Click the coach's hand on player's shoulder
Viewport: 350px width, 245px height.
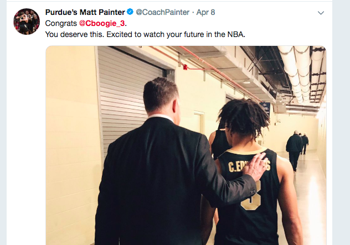click(x=255, y=166)
